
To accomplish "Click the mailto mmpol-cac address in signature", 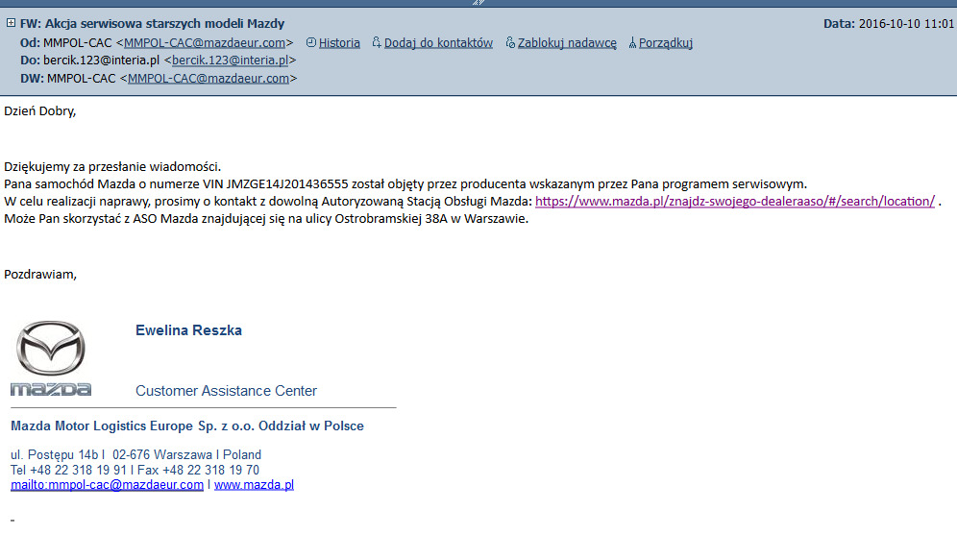I will (x=107, y=485).
